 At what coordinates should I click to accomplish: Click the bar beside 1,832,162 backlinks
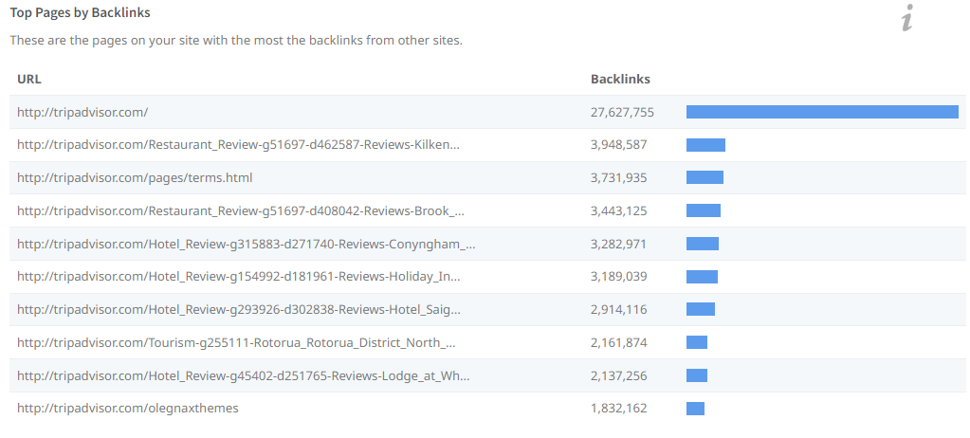point(695,409)
